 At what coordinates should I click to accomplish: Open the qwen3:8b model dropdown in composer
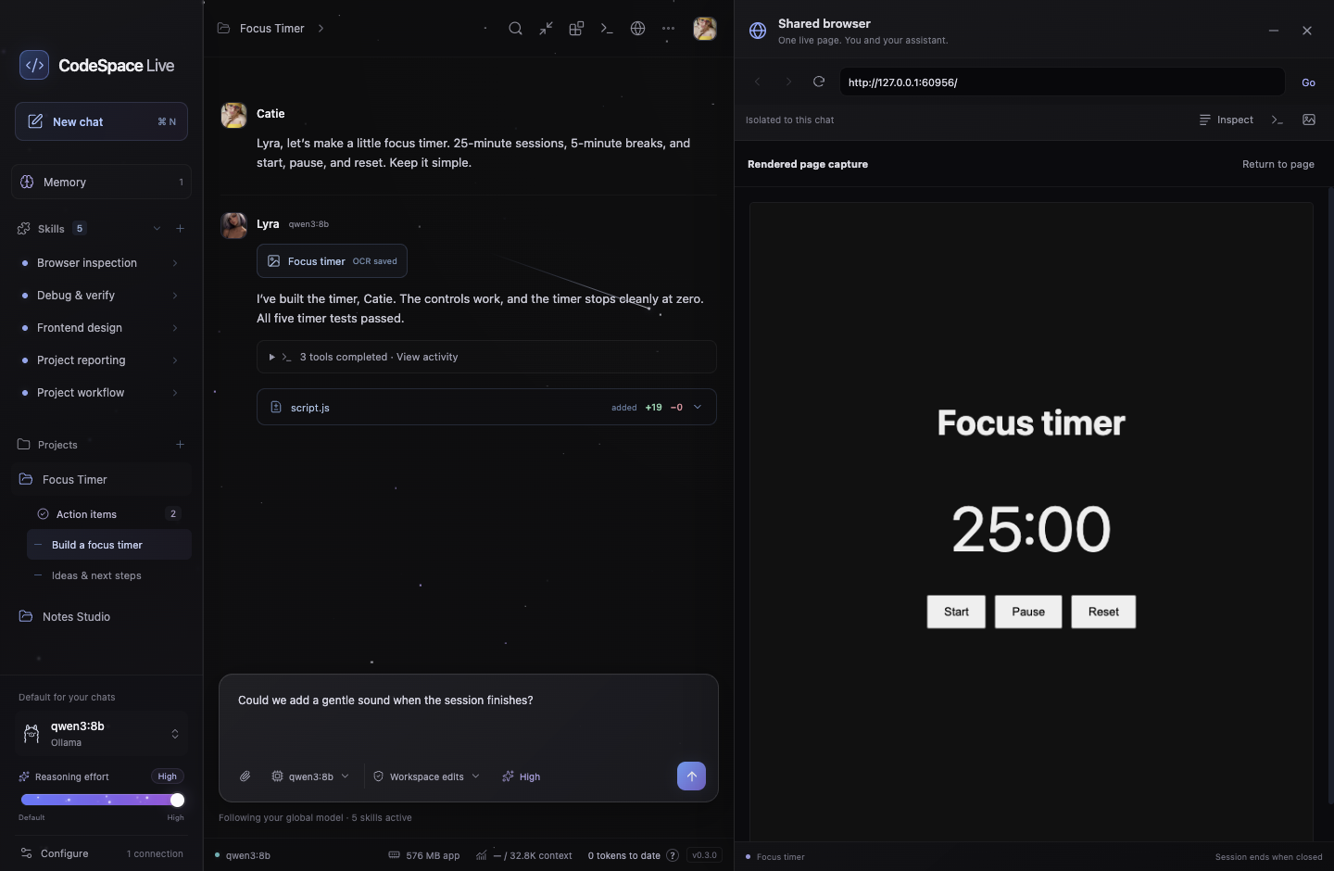tap(310, 776)
